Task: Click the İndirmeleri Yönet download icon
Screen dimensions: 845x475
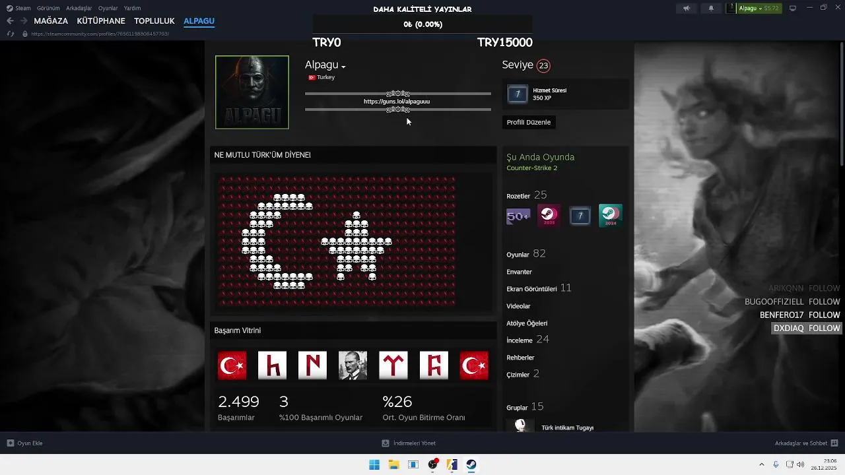Action: tap(386, 443)
